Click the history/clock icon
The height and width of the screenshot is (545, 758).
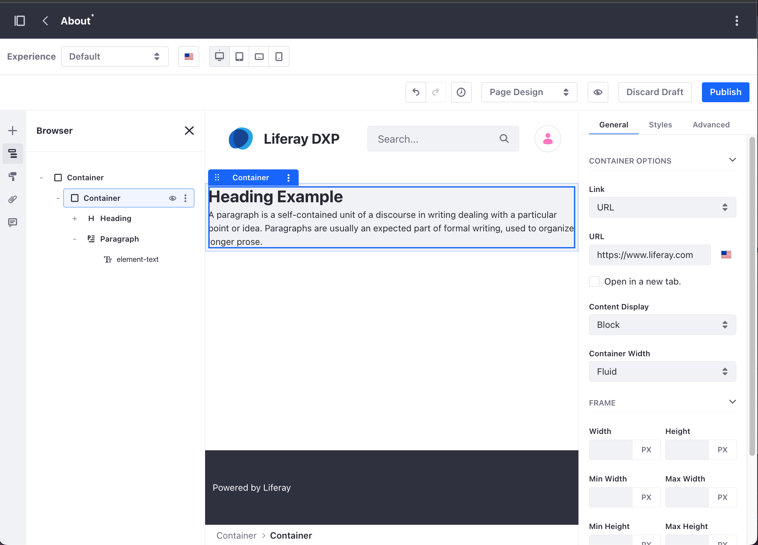tap(461, 92)
